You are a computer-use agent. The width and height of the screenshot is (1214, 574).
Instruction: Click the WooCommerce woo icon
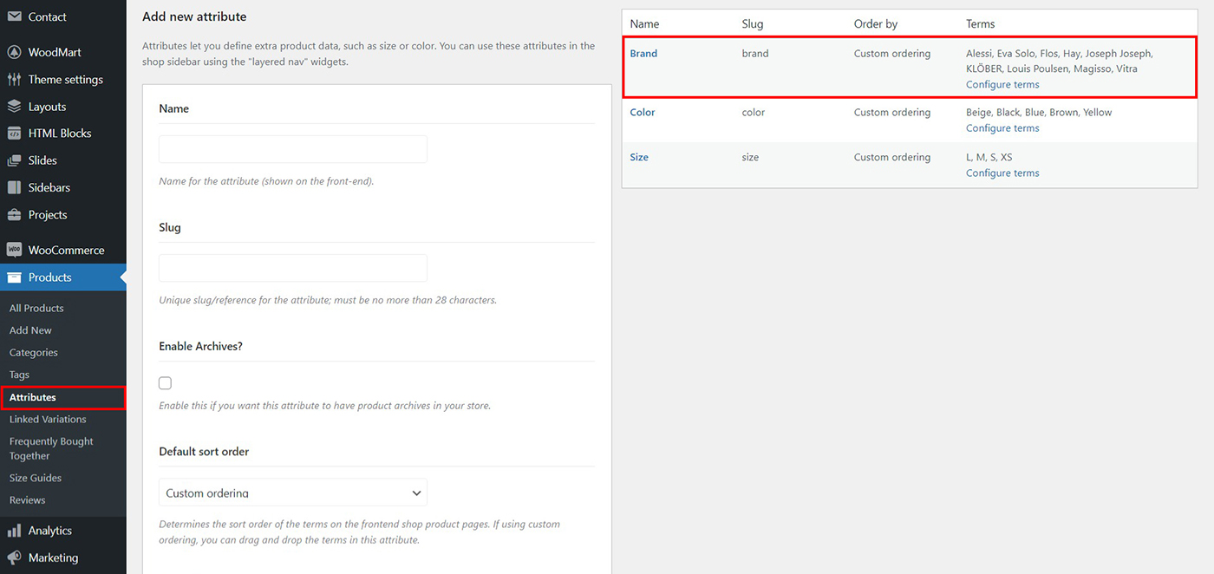tap(14, 250)
